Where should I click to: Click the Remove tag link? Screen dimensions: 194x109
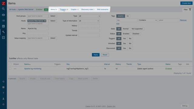tap(183, 20)
